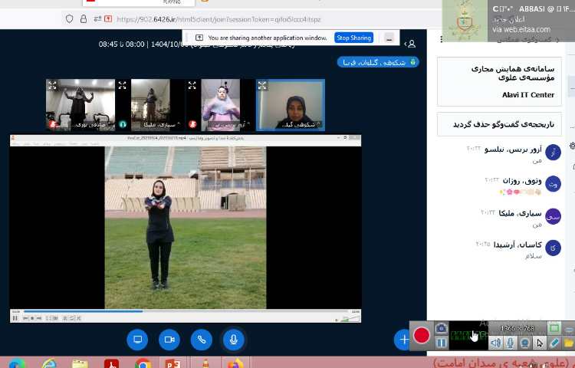Open Internet Explorer from the taskbar
Screen dimensions: 575x368
(49, 363)
